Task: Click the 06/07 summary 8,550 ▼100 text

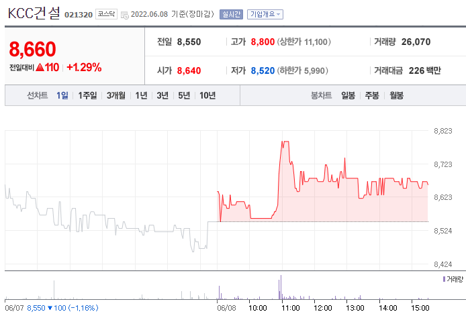Action: 52,308
